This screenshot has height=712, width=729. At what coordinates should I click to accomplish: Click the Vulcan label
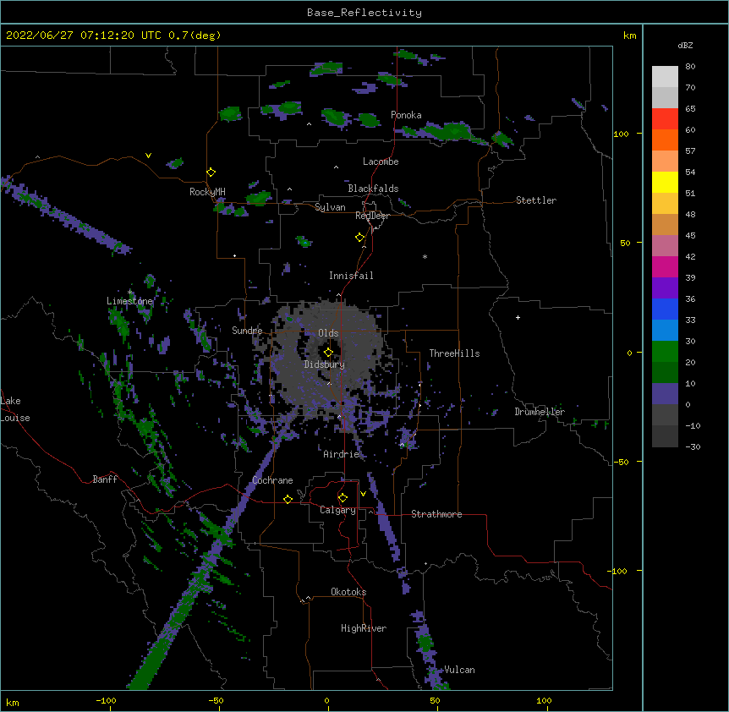(459, 670)
